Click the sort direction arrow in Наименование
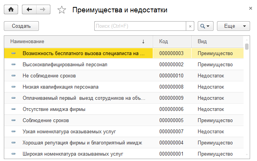The height and width of the screenshot is (161, 257). pos(143,42)
